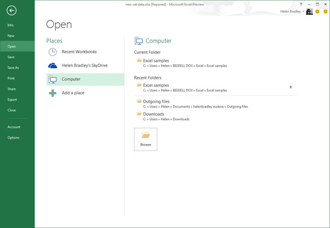
Task: Choose Save in the backstage menu
Action: click(11, 57)
